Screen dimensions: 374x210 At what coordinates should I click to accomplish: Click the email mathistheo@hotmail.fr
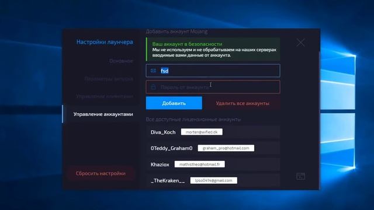[200, 164]
